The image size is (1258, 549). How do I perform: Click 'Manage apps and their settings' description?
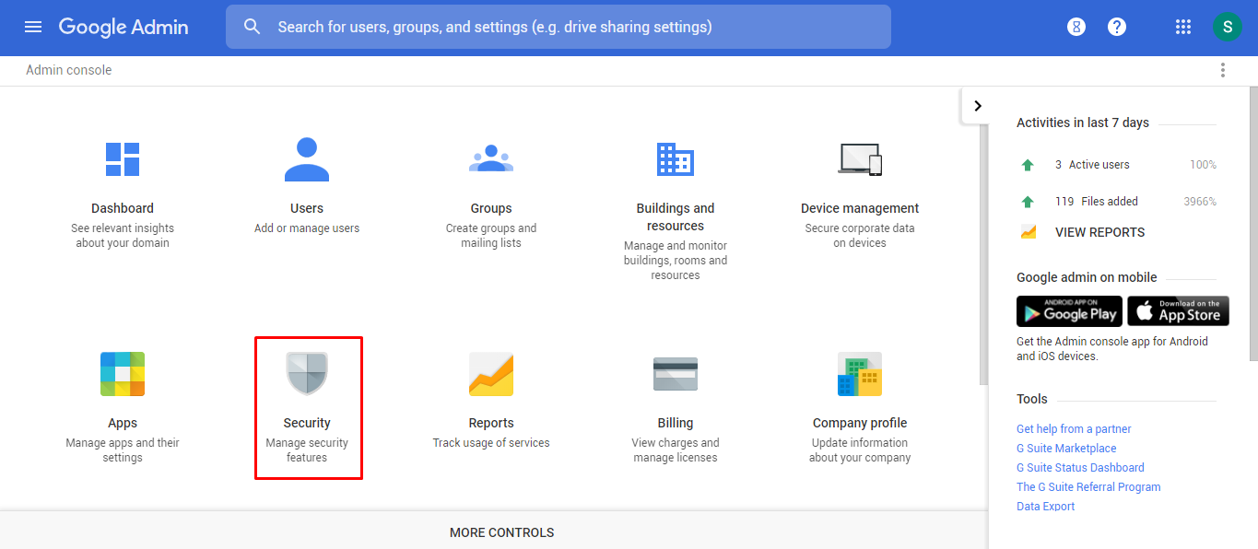(x=123, y=450)
